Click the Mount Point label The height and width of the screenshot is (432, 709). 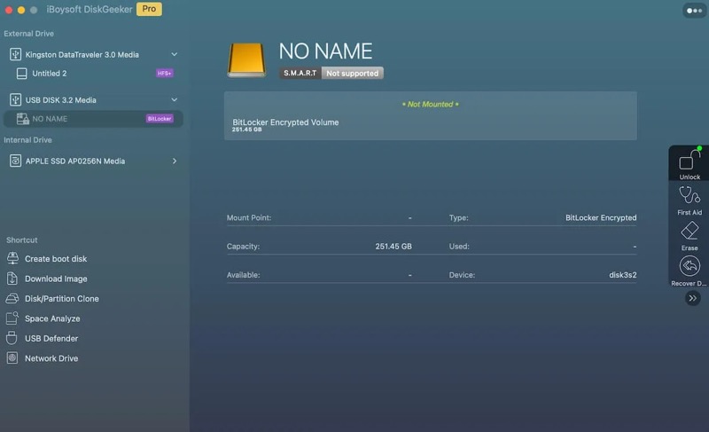tap(249, 217)
